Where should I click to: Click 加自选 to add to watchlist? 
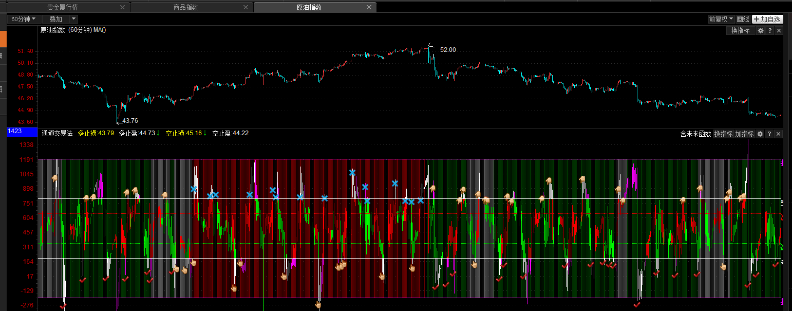tap(767, 19)
